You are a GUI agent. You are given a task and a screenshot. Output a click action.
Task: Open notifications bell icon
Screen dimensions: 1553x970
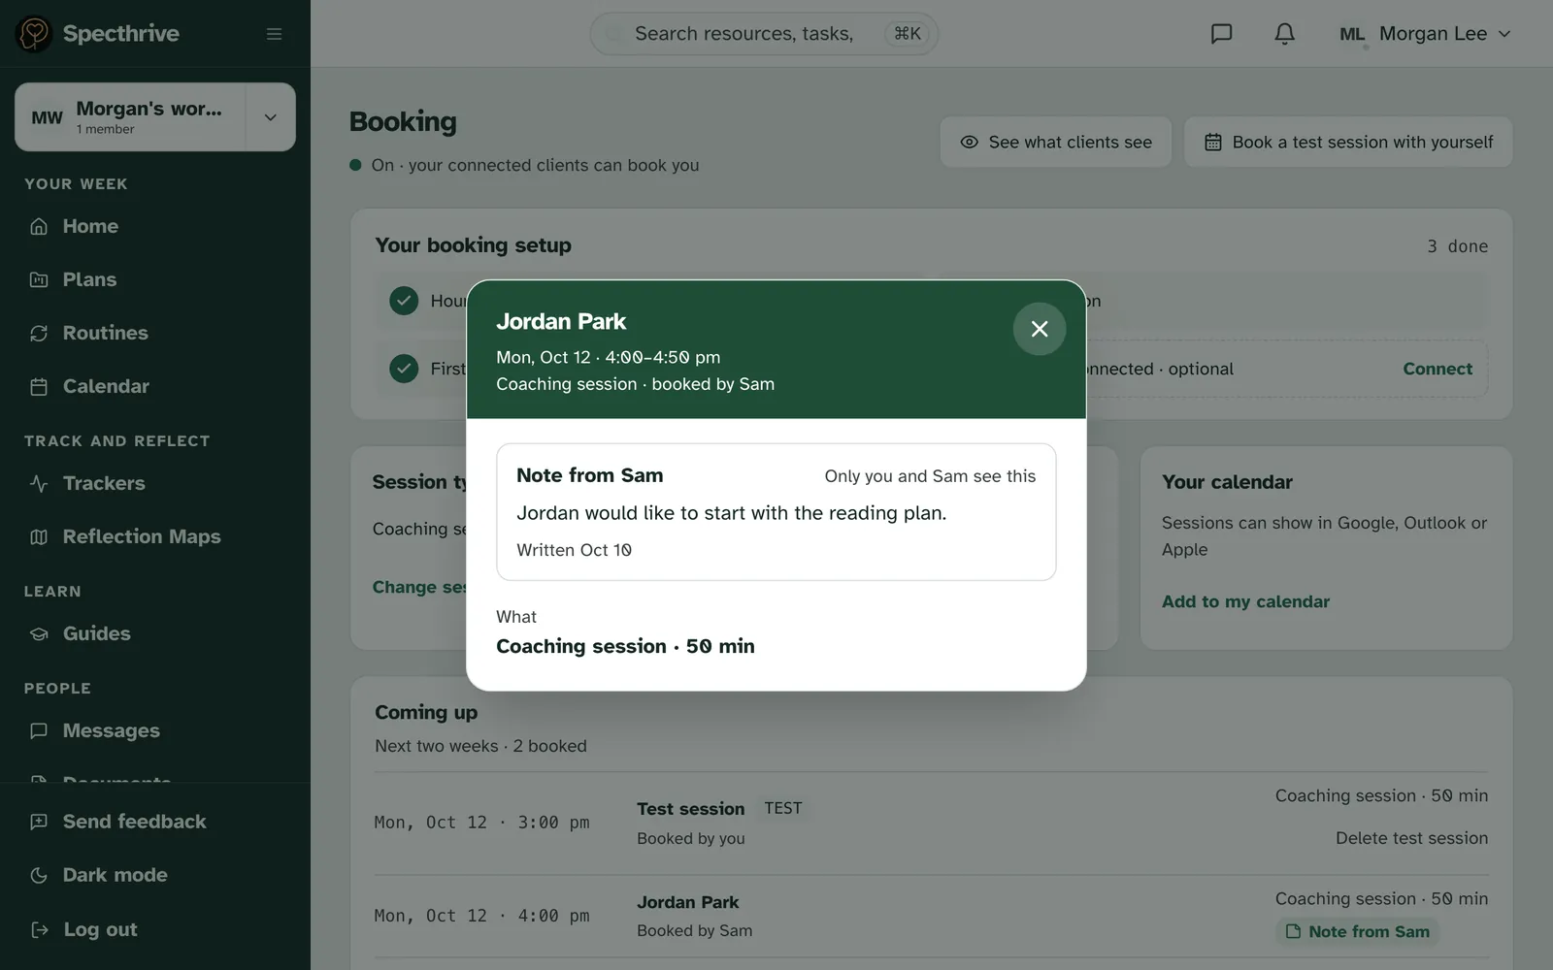[1284, 34]
